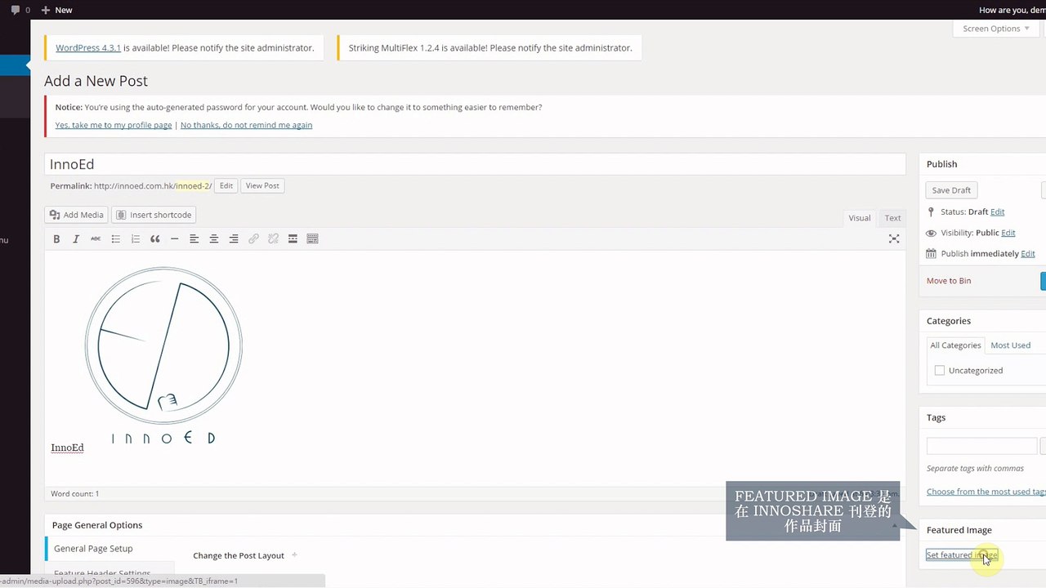Click Choose from the most used tags
Image resolution: width=1046 pixels, height=588 pixels.
(986, 492)
